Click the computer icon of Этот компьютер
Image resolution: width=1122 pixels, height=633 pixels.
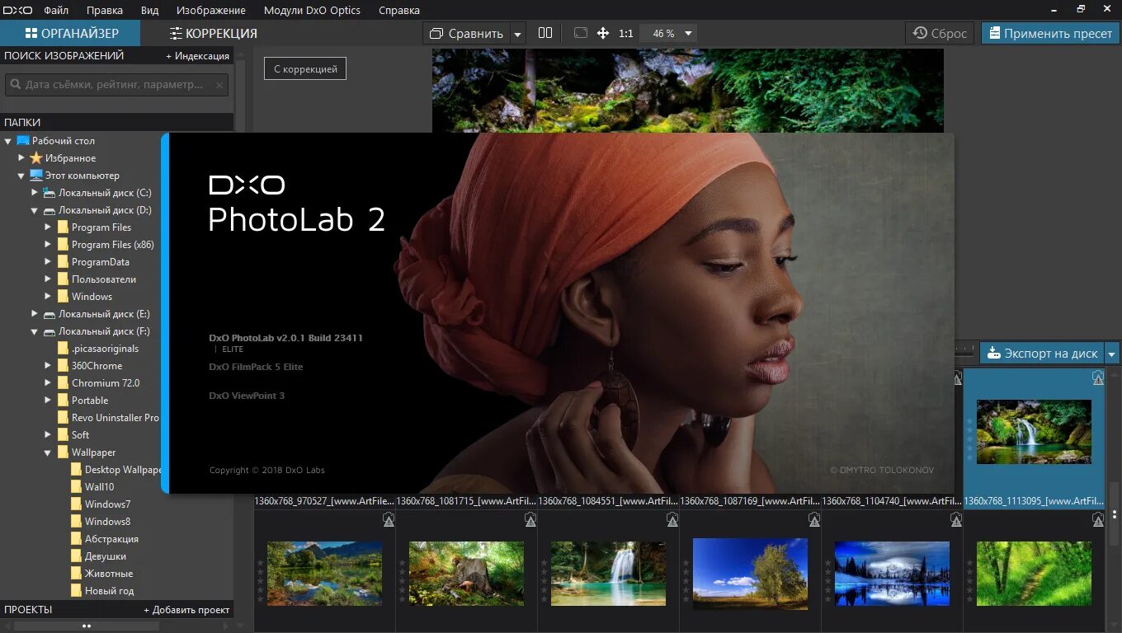pyautogui.click(x=36, y=175)
